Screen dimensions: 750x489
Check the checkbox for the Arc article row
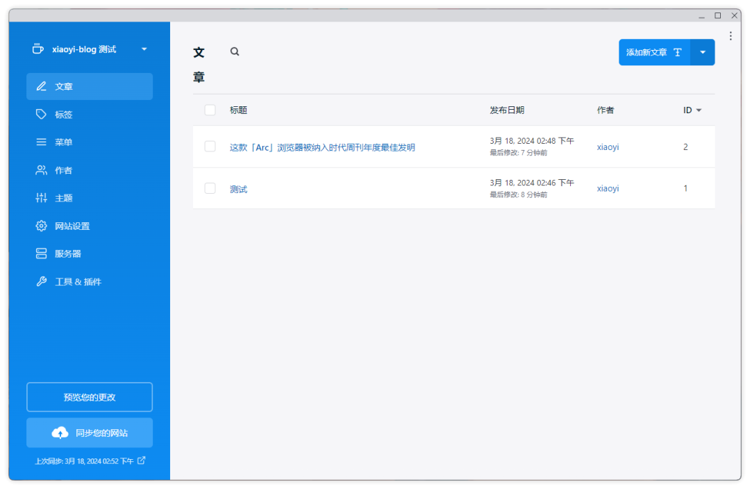tap(209, 147)
